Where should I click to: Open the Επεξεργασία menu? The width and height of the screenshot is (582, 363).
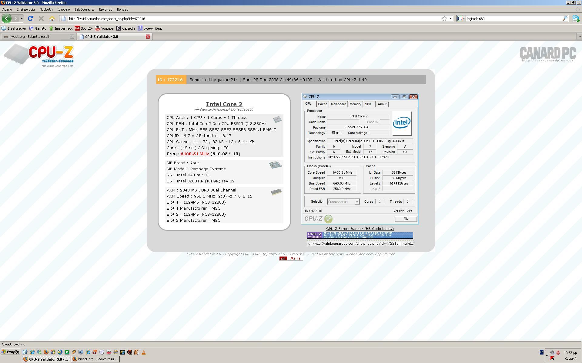[26, 9]
